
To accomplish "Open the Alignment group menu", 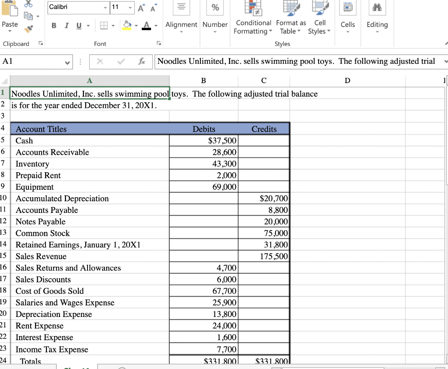I will coord(182,18).
